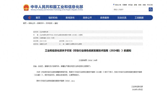This screenshot has width=167, height=94.
Task: Click 通知 in the breadcrumb
Action: pyautogui.click(x=56, y=23)
